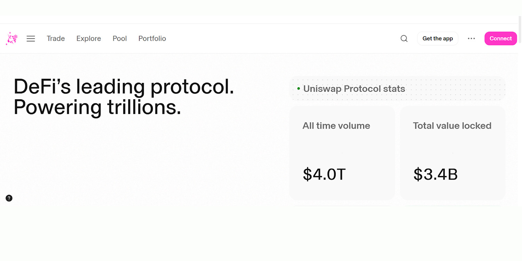522x261 pixels.
Task: Select the green status dot indicator
Action: point(298,89)
